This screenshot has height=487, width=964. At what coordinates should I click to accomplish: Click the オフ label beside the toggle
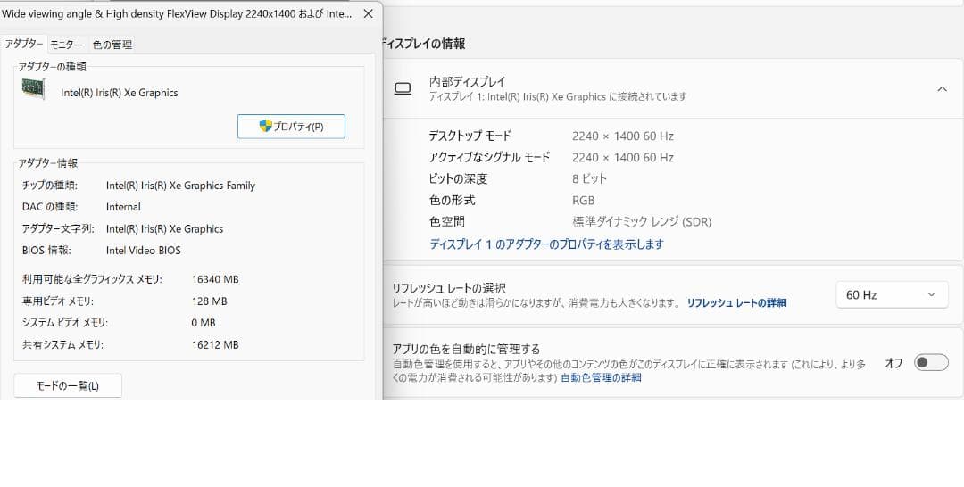tap(893, 363)
